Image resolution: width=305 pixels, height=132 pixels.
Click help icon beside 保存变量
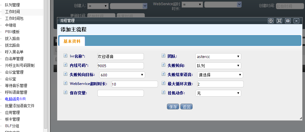click(x=65, y=93)
